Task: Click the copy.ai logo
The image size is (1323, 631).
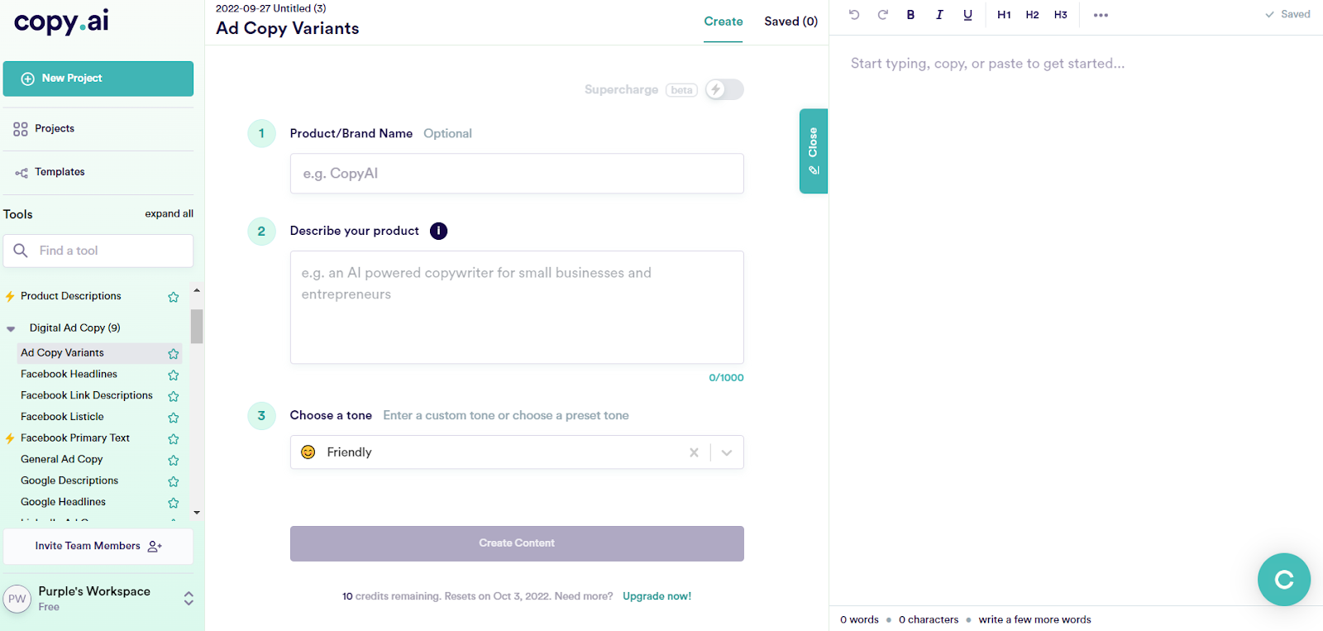Action: [61, 22]
